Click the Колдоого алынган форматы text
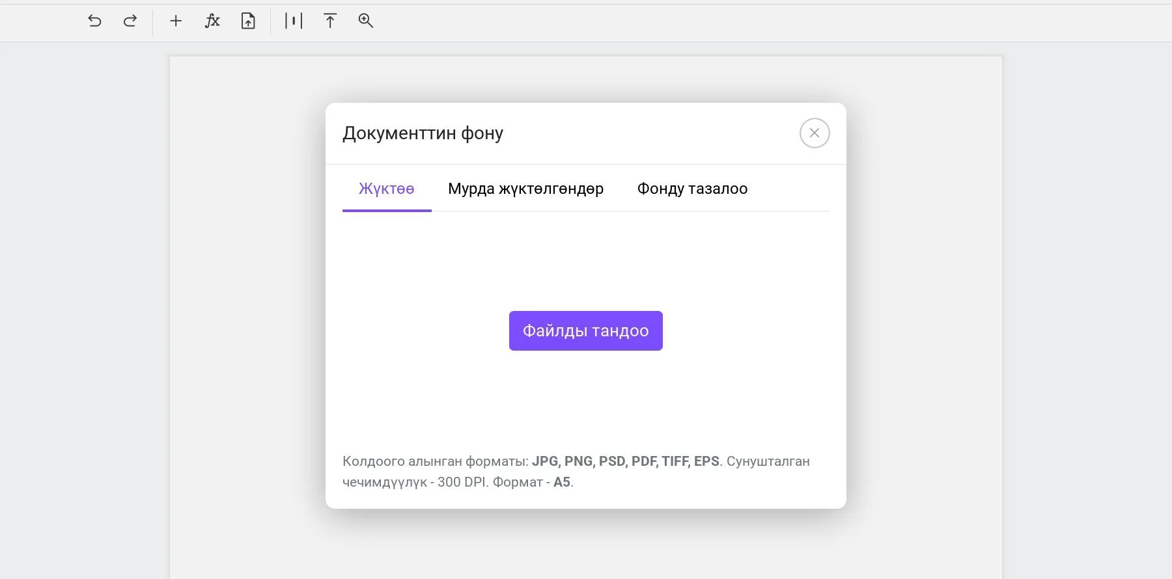Viewport: 1172px width, 579px height. click(436, 461)
